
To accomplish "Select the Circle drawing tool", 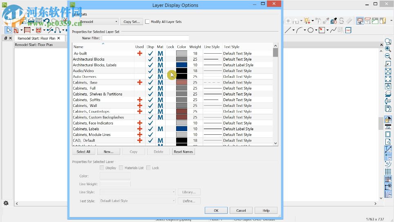I will click(x=311, y=30).
